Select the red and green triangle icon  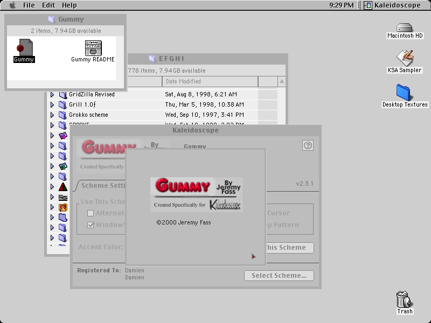[x=63, y=187]
